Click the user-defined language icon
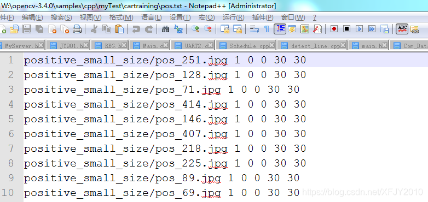Image resolution: width=428 pixels, height=202 pixels. pos(292,29)
